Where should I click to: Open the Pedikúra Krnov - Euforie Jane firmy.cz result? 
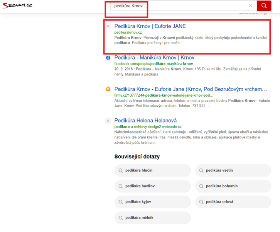[191, 89]
